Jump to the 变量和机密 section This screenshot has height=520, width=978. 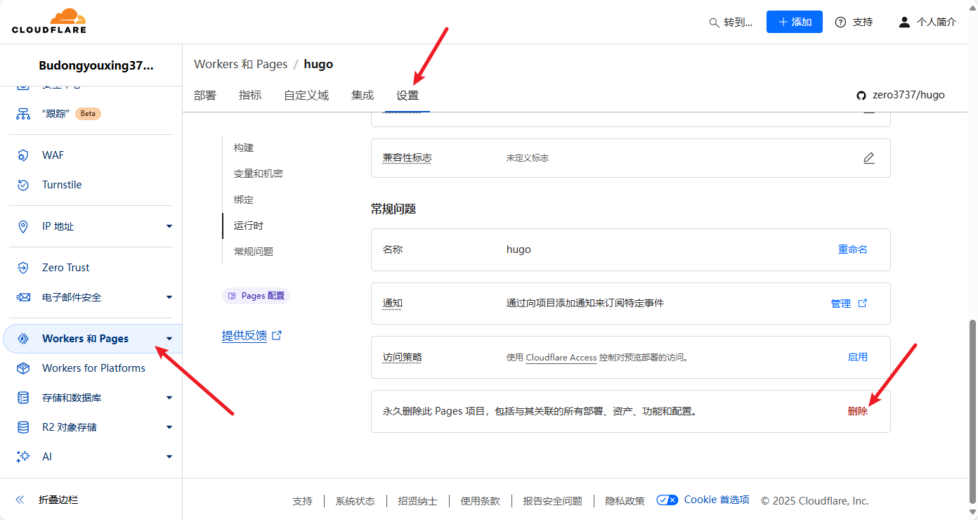(259, 174)
